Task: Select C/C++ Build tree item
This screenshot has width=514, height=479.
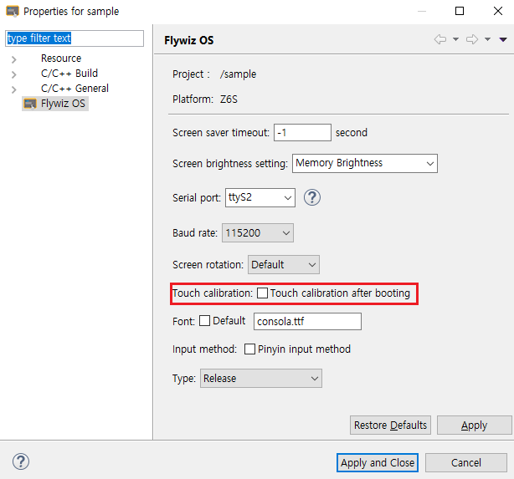Action: [x=69, y=73]
